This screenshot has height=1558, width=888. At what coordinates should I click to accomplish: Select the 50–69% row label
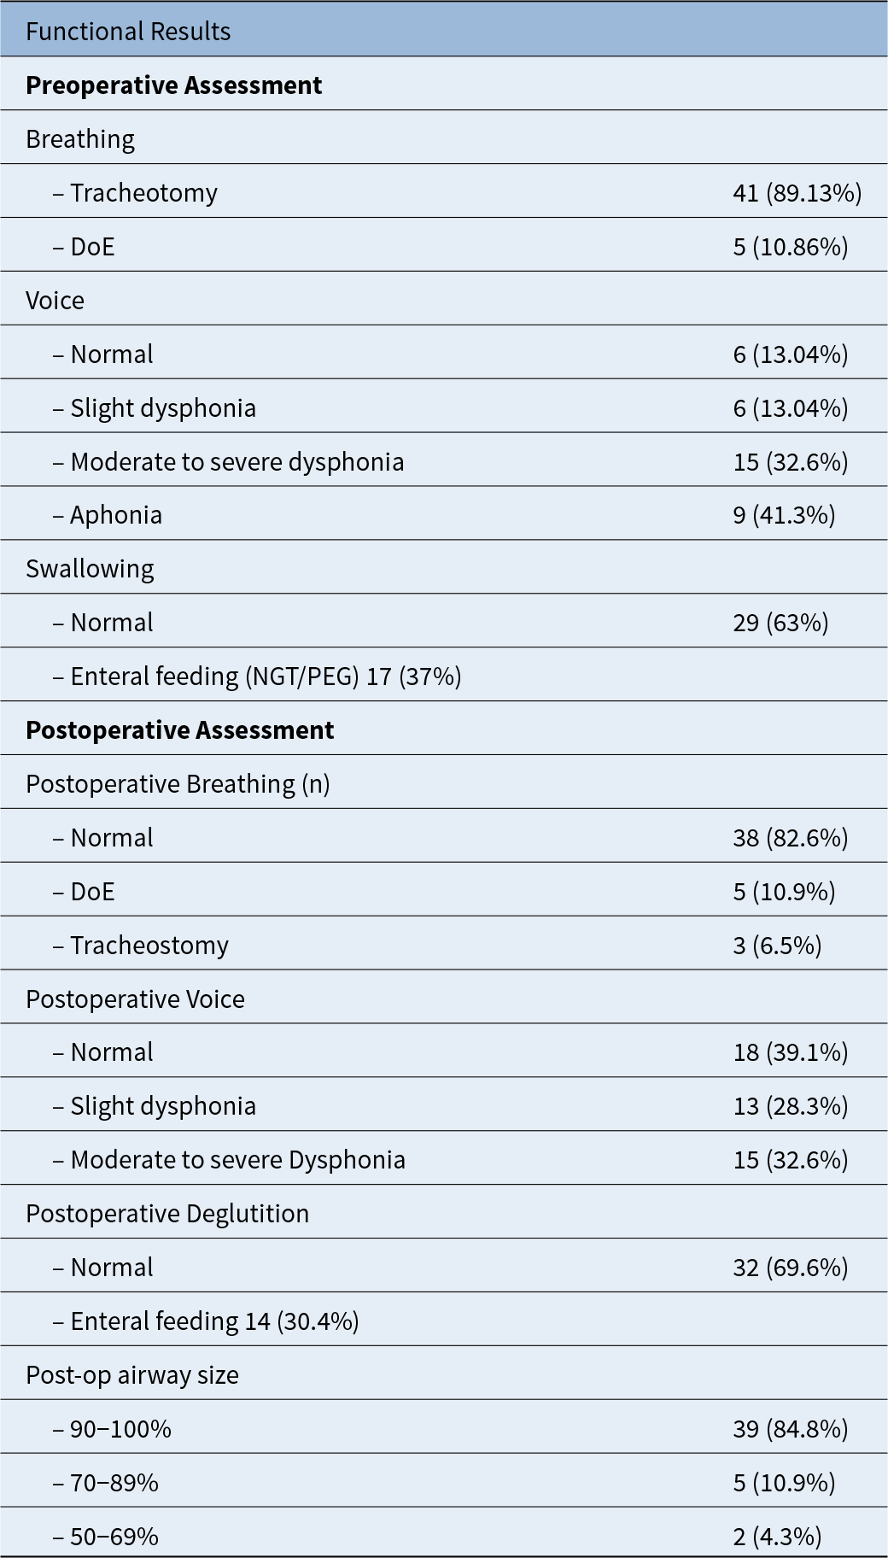point(106,1537)
